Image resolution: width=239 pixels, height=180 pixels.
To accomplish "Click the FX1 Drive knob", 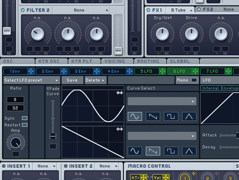I will pos(192,34).
